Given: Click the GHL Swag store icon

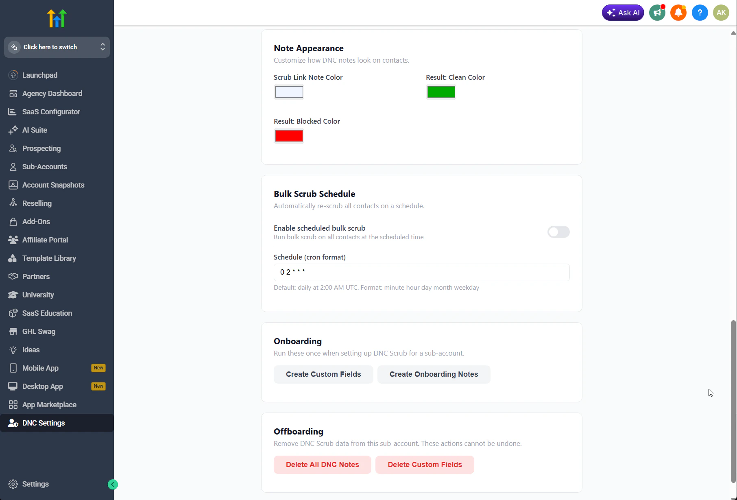Looking at the screenshot, I should (13, 332).
